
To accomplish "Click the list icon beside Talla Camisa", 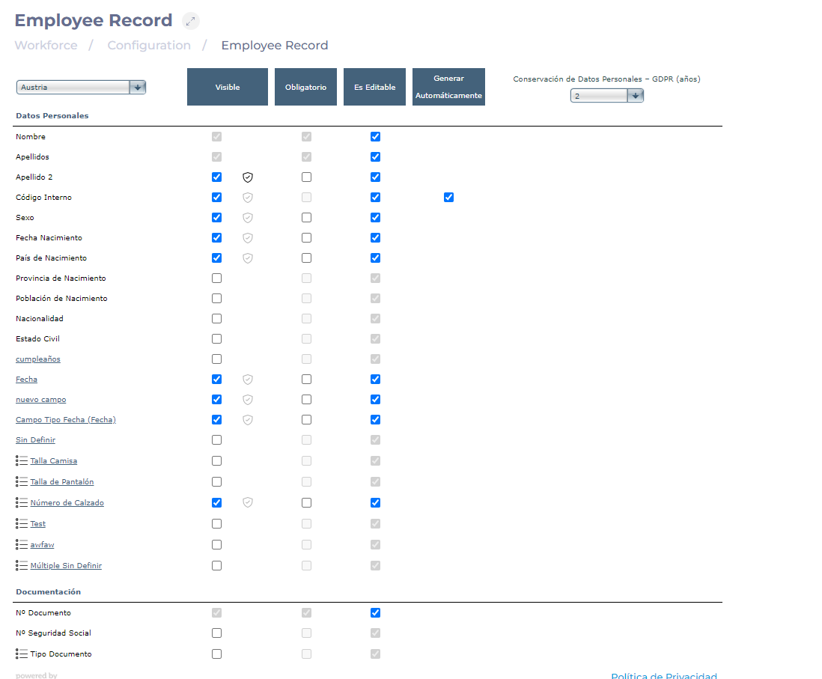I will point(22,461).
